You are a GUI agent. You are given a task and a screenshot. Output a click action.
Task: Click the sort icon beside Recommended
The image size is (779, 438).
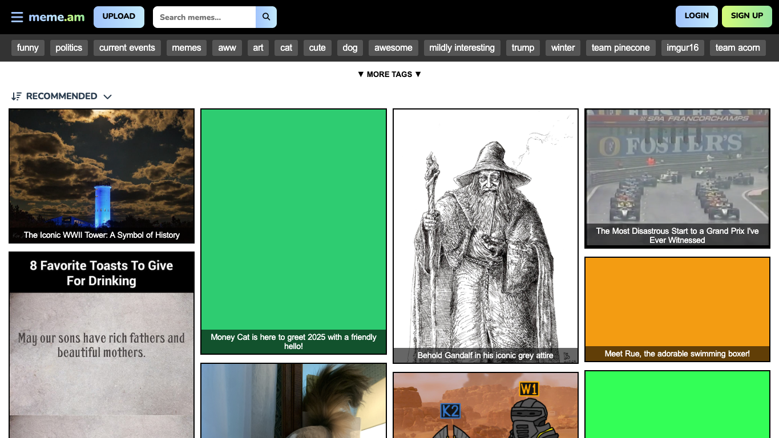coord(17,96)
